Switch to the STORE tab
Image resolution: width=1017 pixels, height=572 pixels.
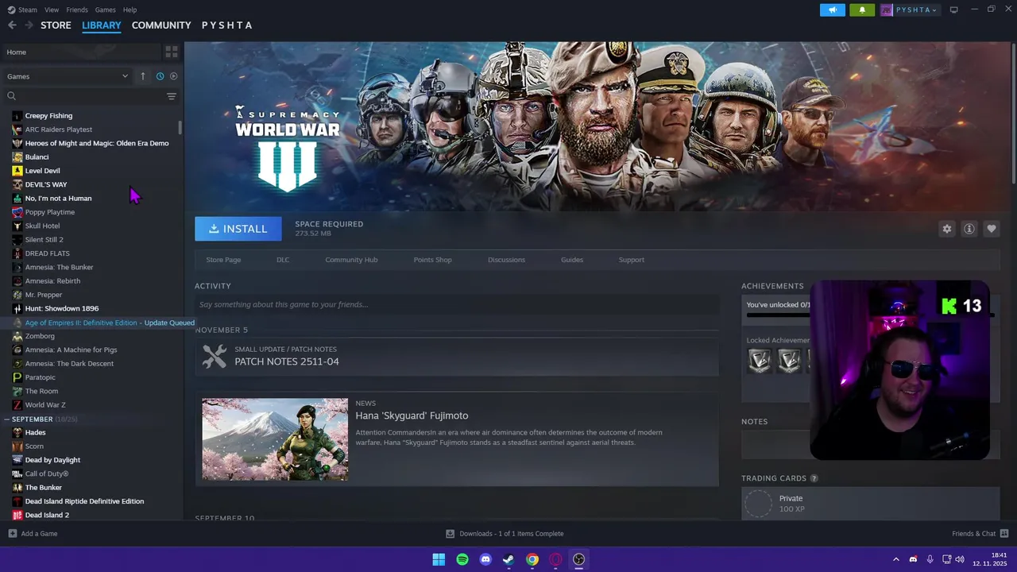[56, 25]
